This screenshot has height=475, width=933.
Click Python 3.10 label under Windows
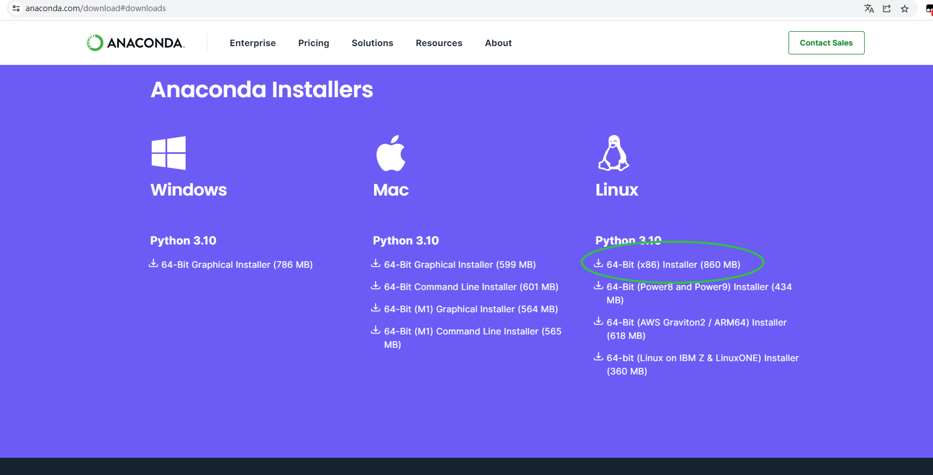(183, 241)
